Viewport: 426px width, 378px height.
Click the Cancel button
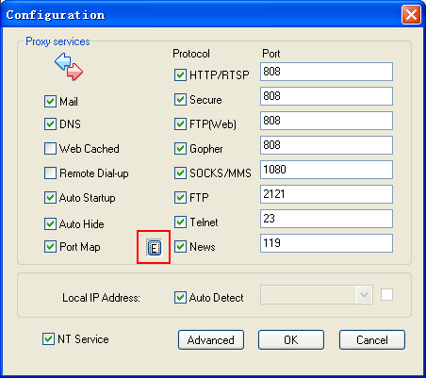[372, 339]
